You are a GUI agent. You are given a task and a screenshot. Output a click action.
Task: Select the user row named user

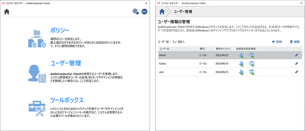point(230,72)
